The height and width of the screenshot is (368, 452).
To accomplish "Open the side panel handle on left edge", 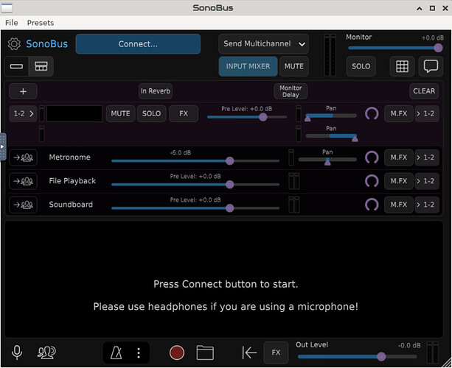I will pos(3,146).
